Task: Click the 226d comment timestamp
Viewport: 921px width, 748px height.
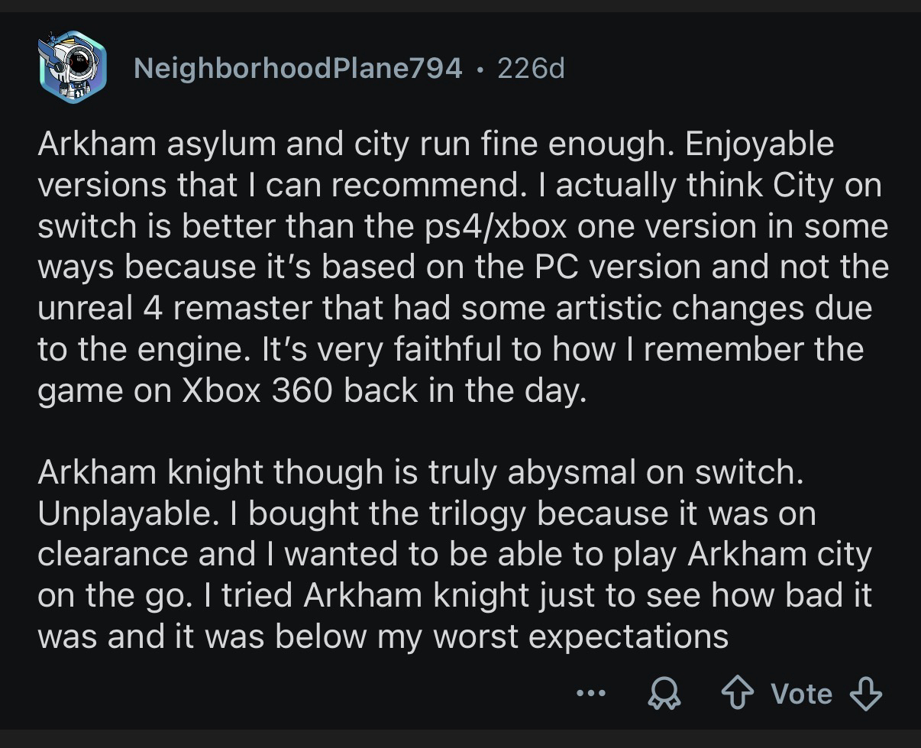Action: 531,69
